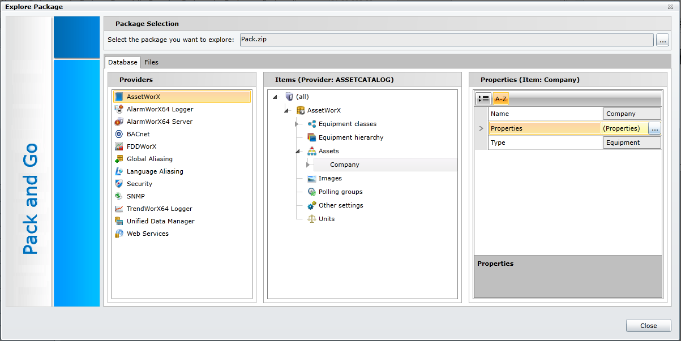Browse for package with ellipsis button
This screenshot has height=341, width=681.
pyautogui.click(x=662, y=40)
